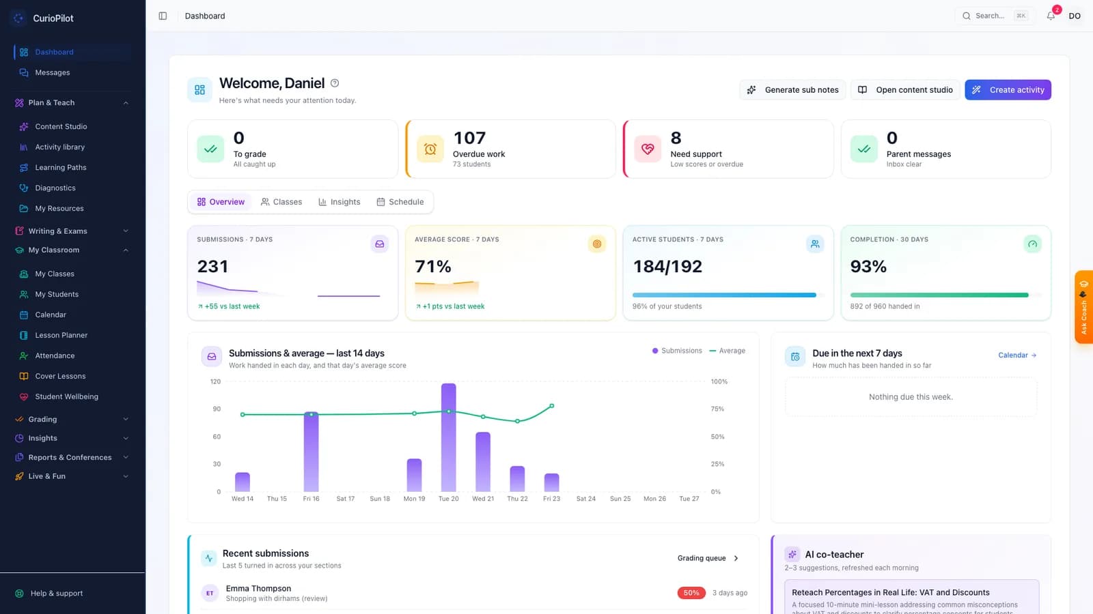The height and width of the screenshot is (614, 1093).
Task: Switch to the Classes tab
Action: coord(281,202)
